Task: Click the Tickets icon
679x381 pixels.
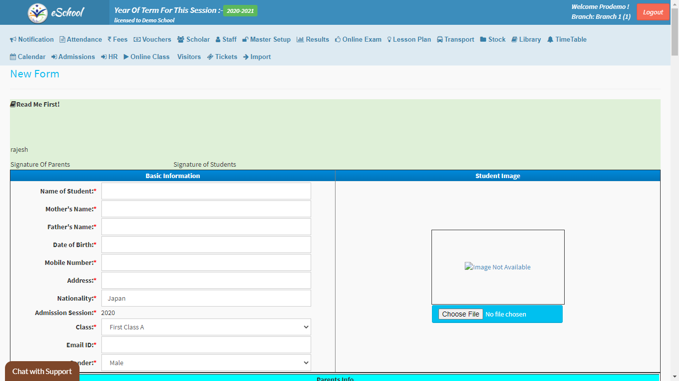Action: tap(210, 57)
